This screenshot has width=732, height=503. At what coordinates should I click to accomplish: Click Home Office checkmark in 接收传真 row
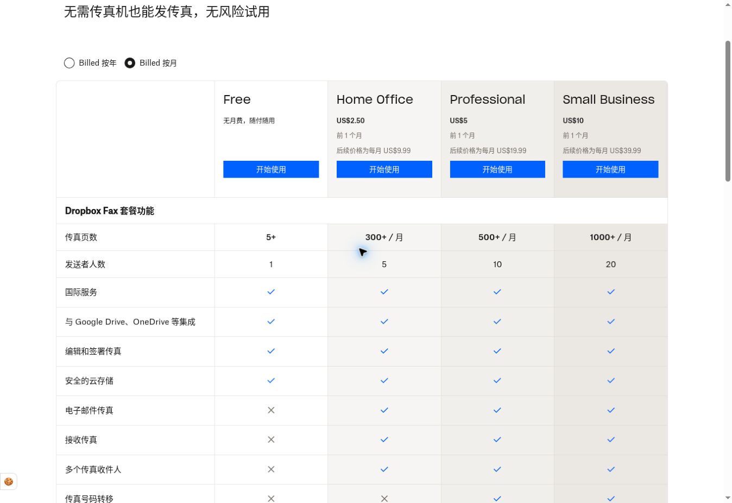pyautogui.click(x=384, y=439)
